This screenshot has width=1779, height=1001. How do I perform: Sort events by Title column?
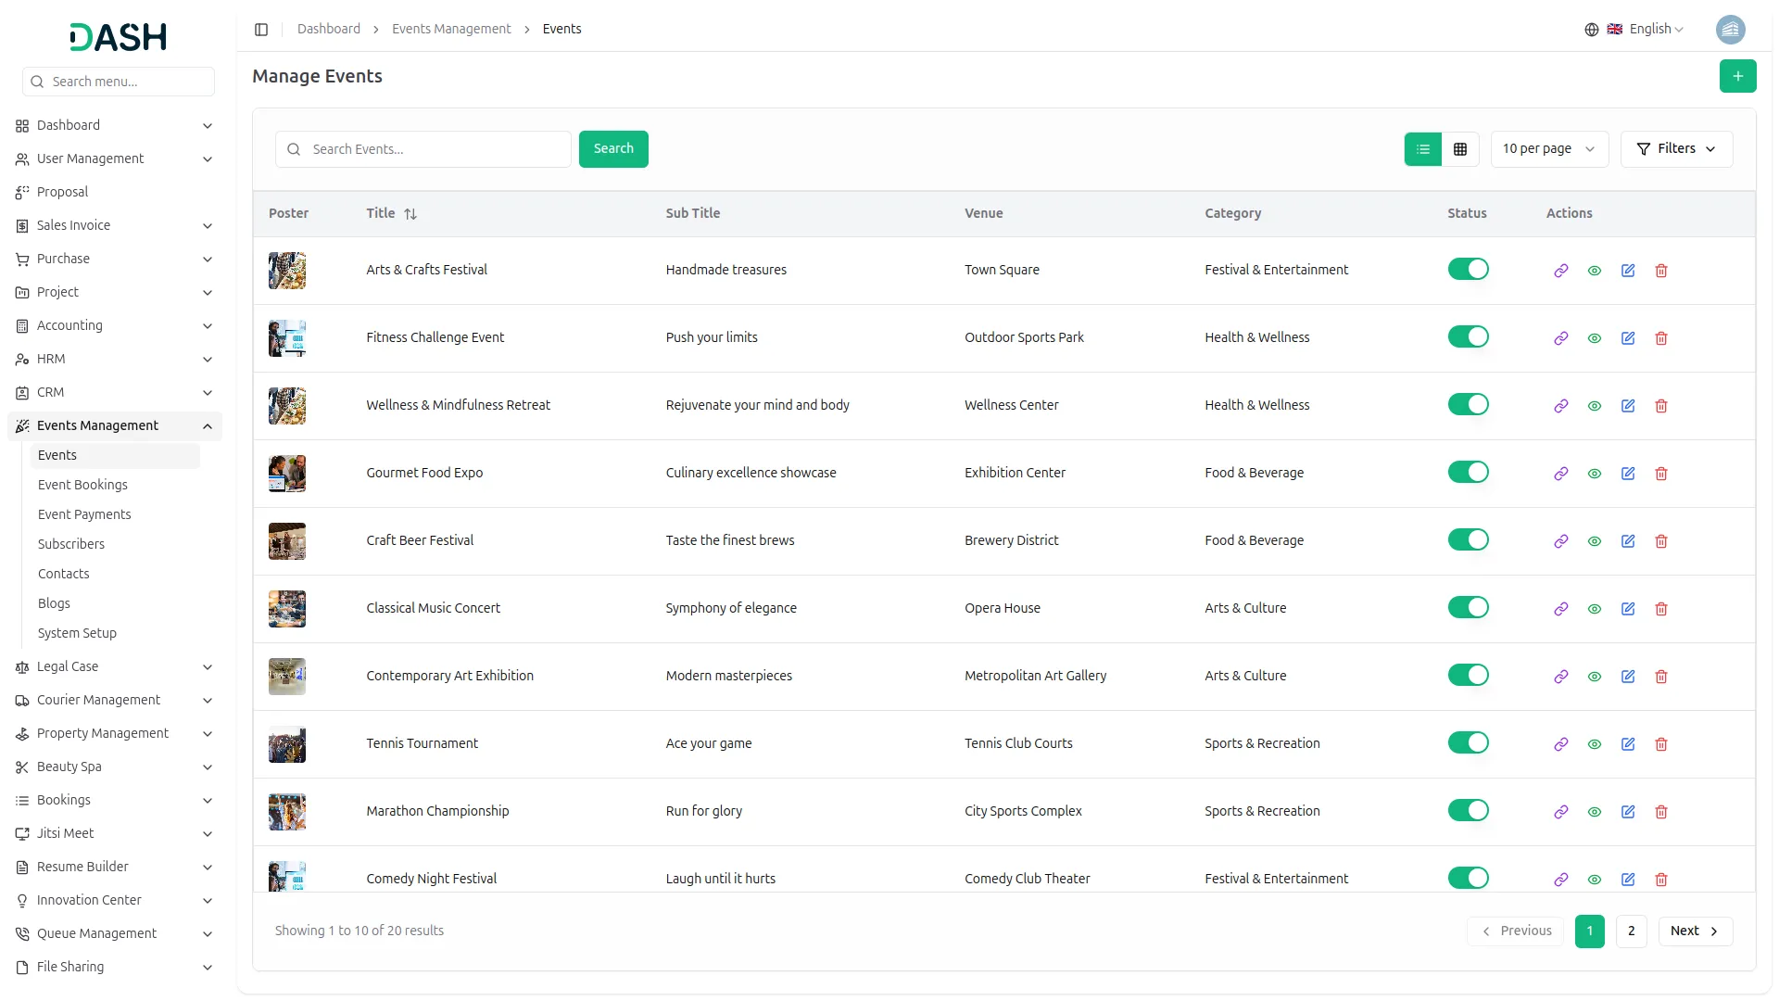pos(410,214)
